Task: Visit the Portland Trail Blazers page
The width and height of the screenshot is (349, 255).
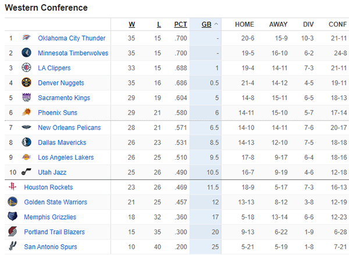Action: pyautogui.click(x=55, y=232)
